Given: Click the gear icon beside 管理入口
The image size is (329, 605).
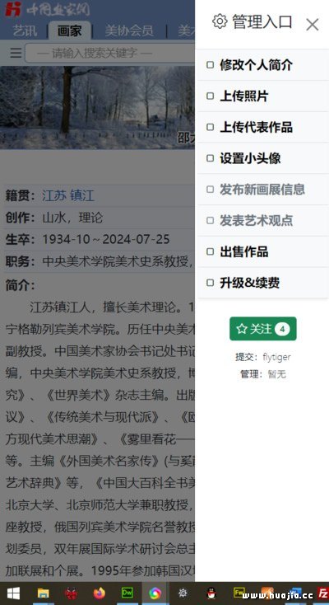Looking at the screenshot, I should (x=220, y=21).
